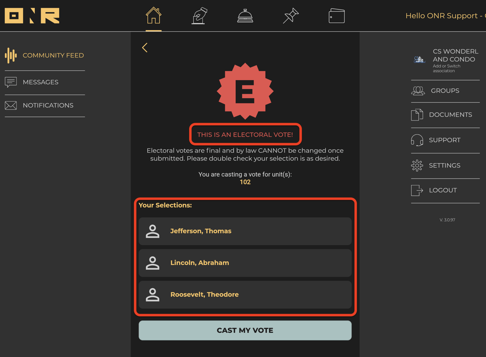The width and height of the screenshot is (486, 357).
Task: Open Settings using the gear icon
Action: [x=417, y=165]
